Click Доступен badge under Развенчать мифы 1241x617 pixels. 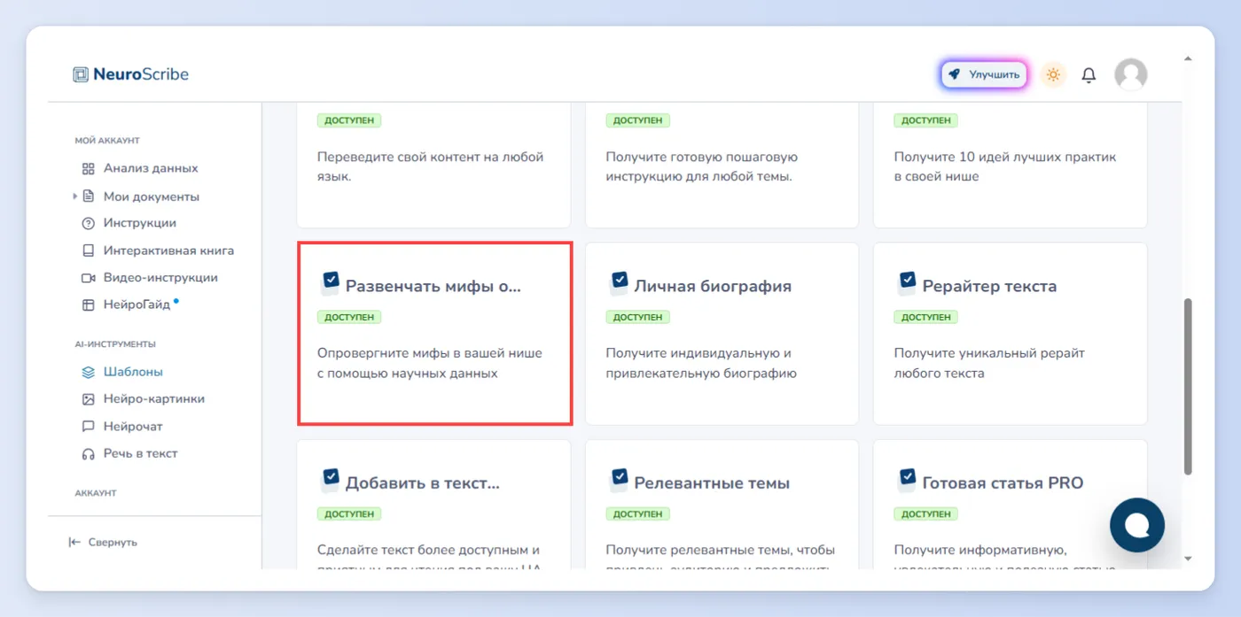[349, 317]
